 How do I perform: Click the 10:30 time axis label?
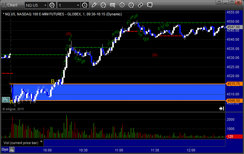click(x=83, y=150)
